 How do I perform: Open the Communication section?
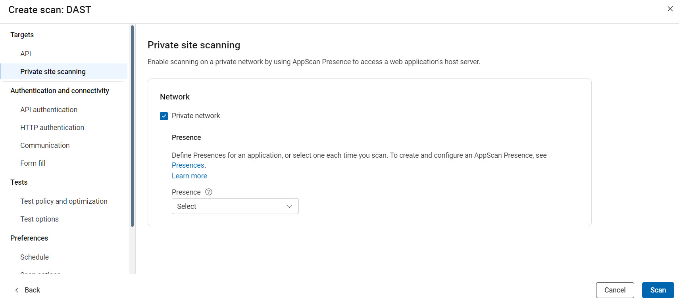(x=45, y=145)
